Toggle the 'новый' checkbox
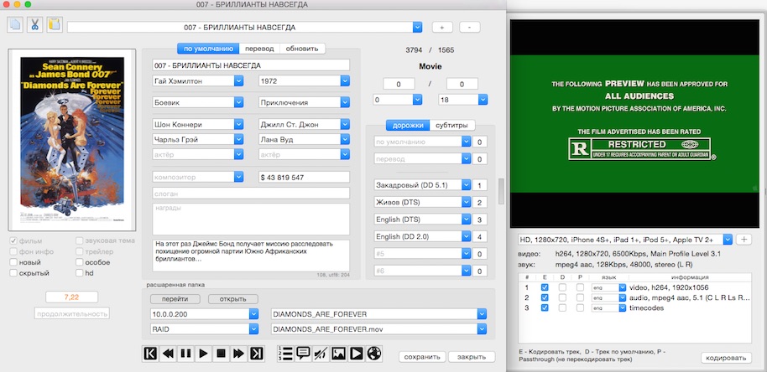The image size is (767, 372). (13, 262)
